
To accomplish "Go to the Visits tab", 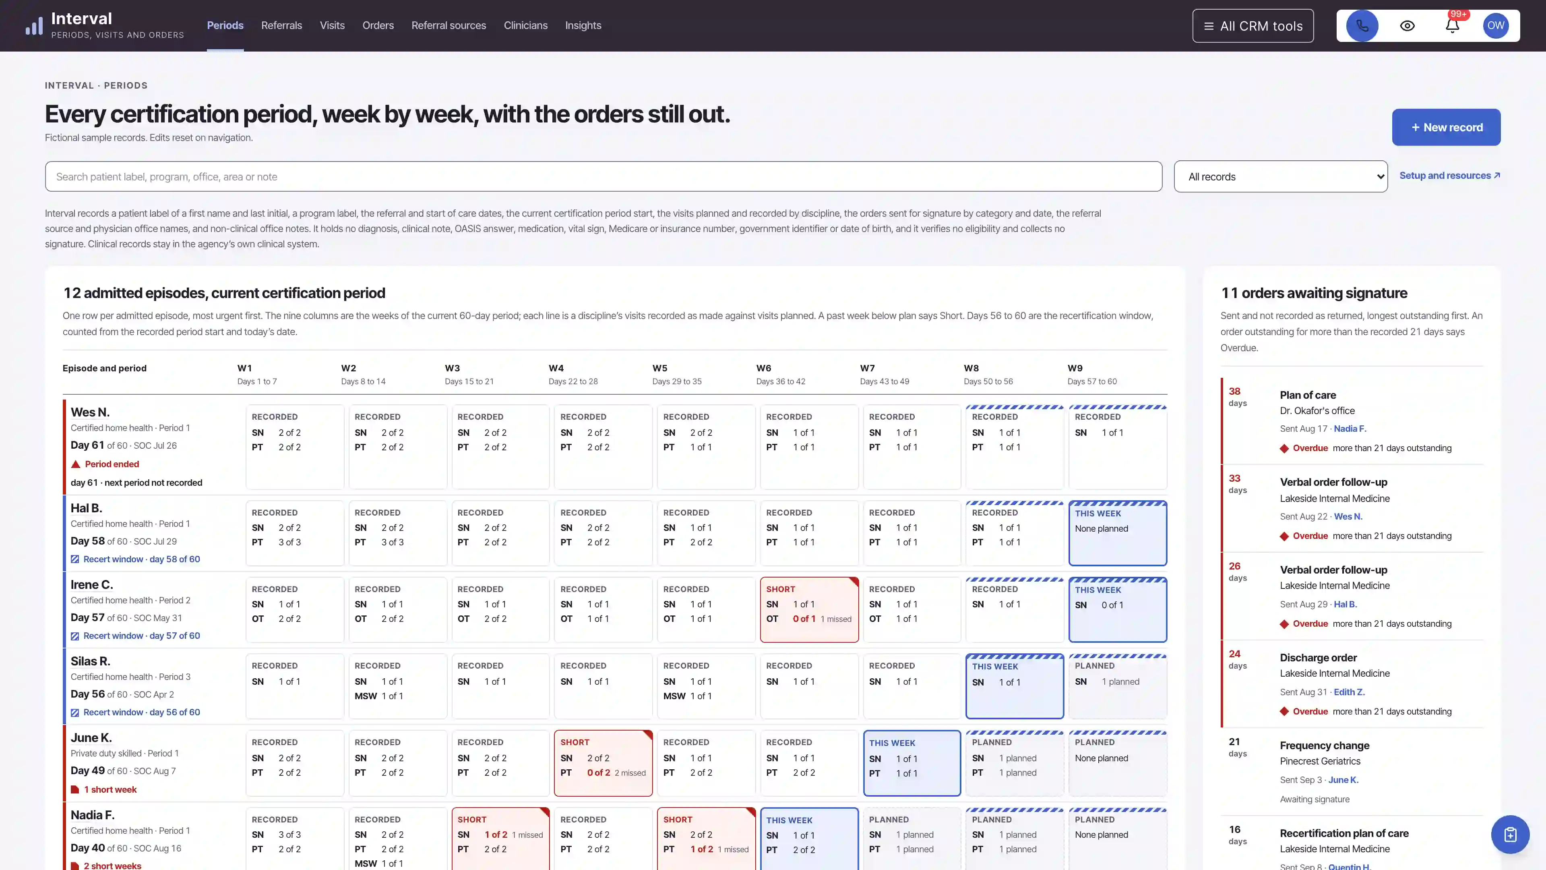I will [332, 26].
